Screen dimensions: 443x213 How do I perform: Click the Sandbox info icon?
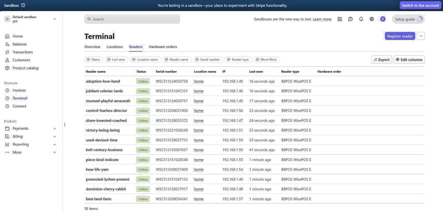click(23, 5)
